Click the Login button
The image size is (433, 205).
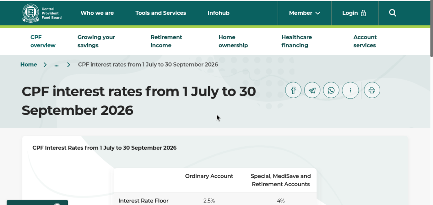click(x=354, y=13)
